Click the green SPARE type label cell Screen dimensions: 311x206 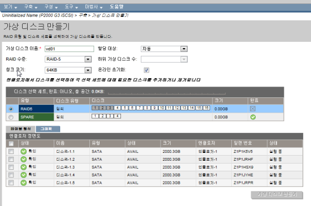point(36,117)
